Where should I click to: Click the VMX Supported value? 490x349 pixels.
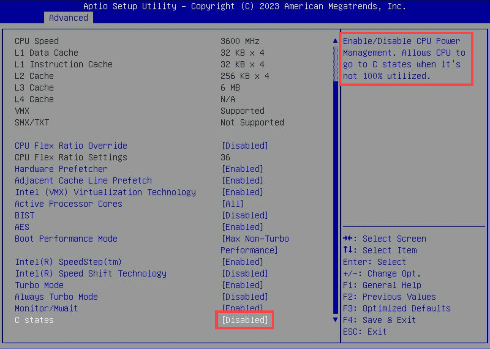coord(243,111)
